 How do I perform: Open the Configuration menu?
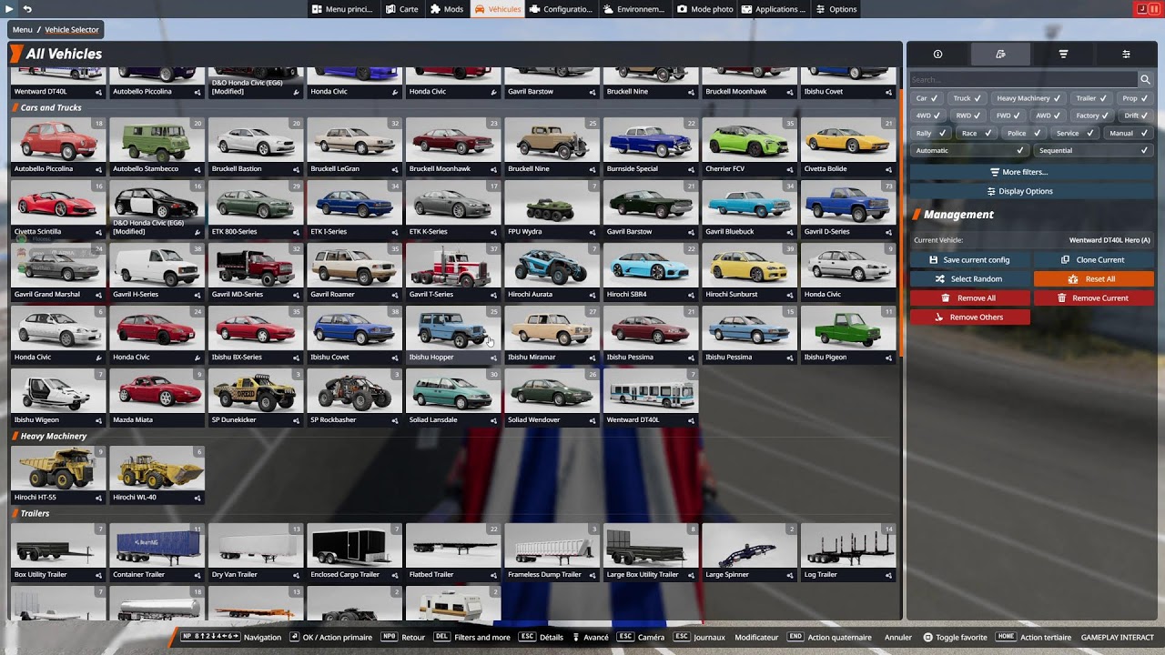(x=561, y=9)
